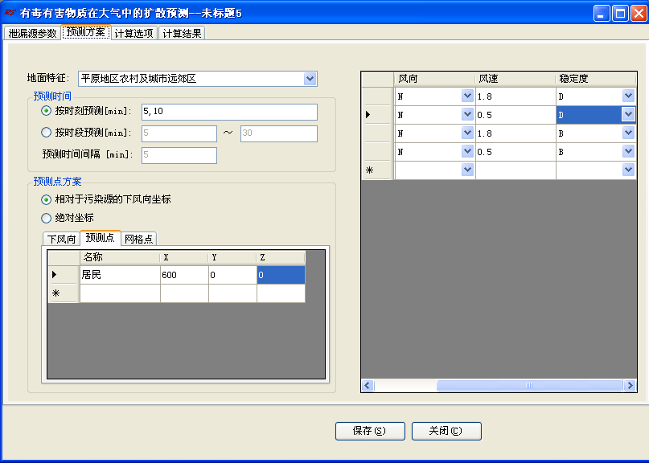This screenshot has width=649, height=463.
Task: Select the 预测点 sub-tab
Action: (x=101, y=237)
